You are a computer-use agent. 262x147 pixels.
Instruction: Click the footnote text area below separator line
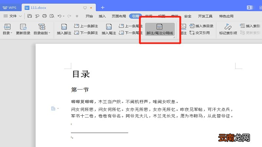click(72, 137)
